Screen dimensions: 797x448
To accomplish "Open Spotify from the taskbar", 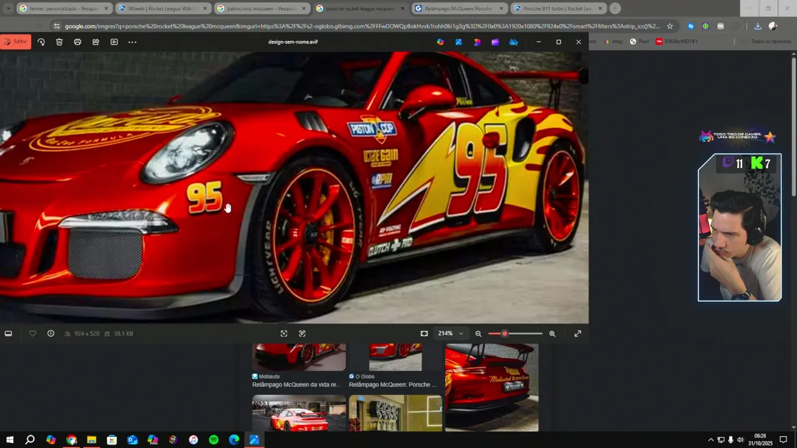I will pyautogui.click(x=214, y=440).
